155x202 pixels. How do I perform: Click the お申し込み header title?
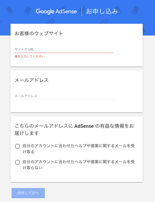tap(102, 11)
